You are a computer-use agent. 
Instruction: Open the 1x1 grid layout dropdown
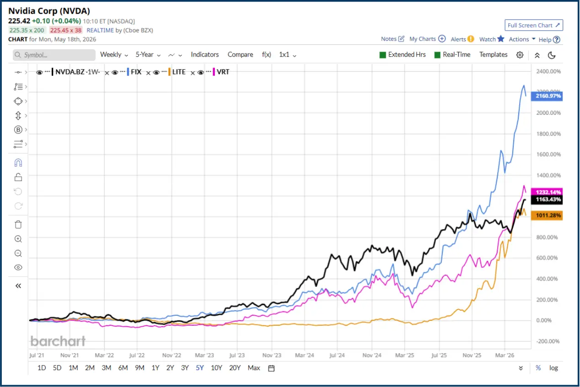[288, 54]
